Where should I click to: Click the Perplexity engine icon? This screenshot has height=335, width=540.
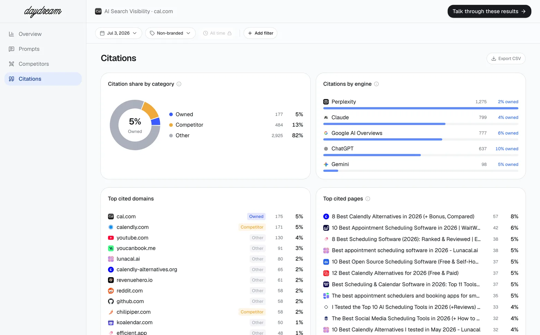click(326, 102)
